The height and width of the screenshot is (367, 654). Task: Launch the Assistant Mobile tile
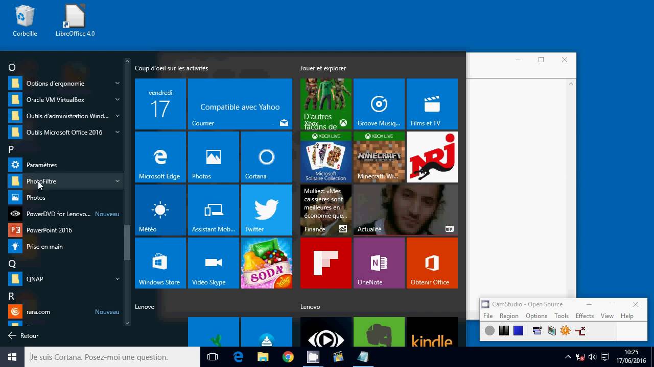click(x=214, y=210)
